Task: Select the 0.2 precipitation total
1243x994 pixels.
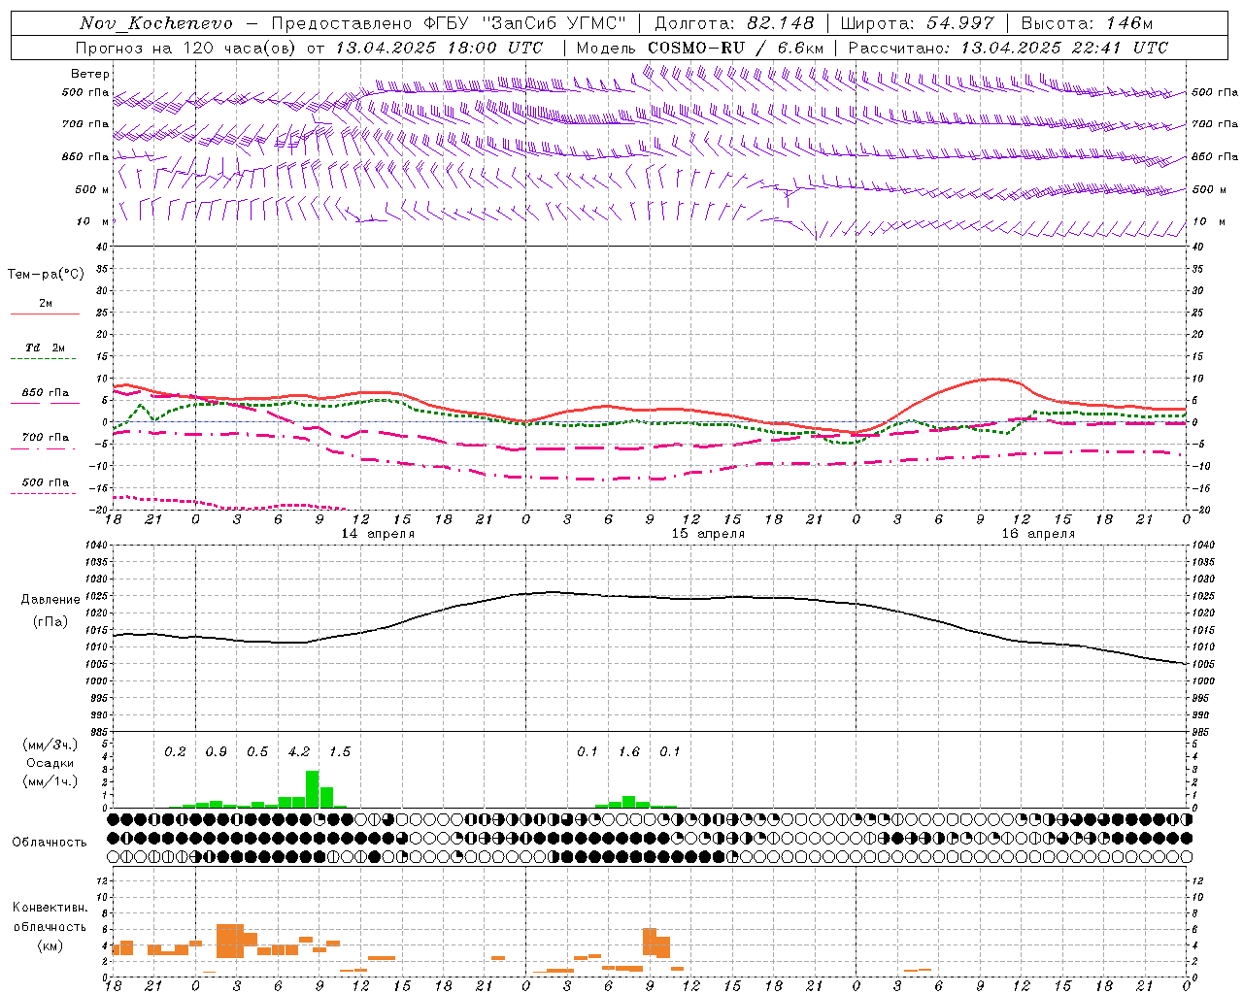Action: [x=175, y=751]
